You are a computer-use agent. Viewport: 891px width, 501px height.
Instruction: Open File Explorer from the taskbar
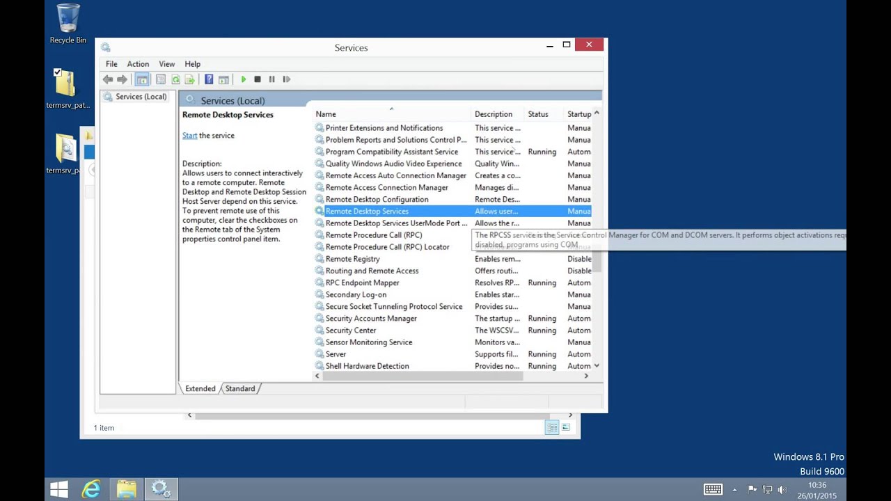tap(126, 489)
